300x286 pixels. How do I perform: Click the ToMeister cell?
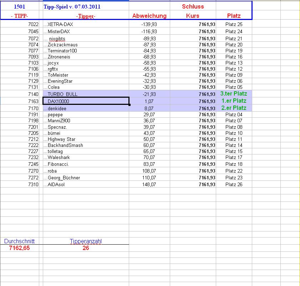pos(86,75)
